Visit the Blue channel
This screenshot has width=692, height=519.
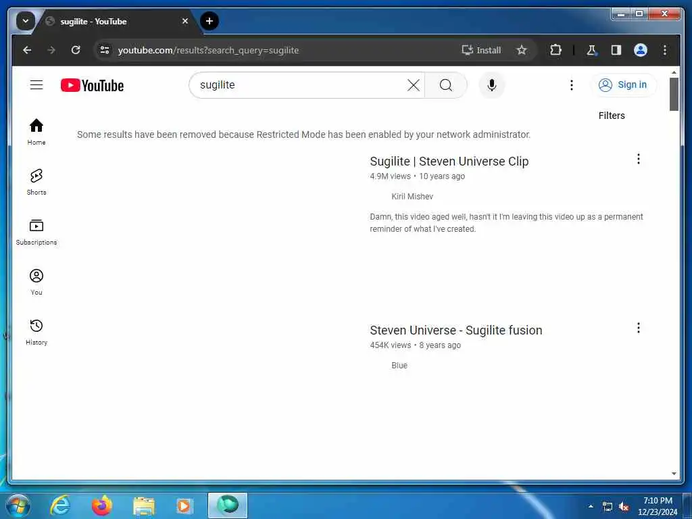(x=399, y=366)
